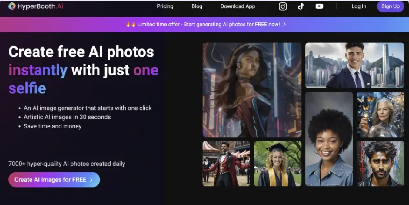Open the woman in neon city image
Viewport: 409px width, 205px height.
coord(252,90)
